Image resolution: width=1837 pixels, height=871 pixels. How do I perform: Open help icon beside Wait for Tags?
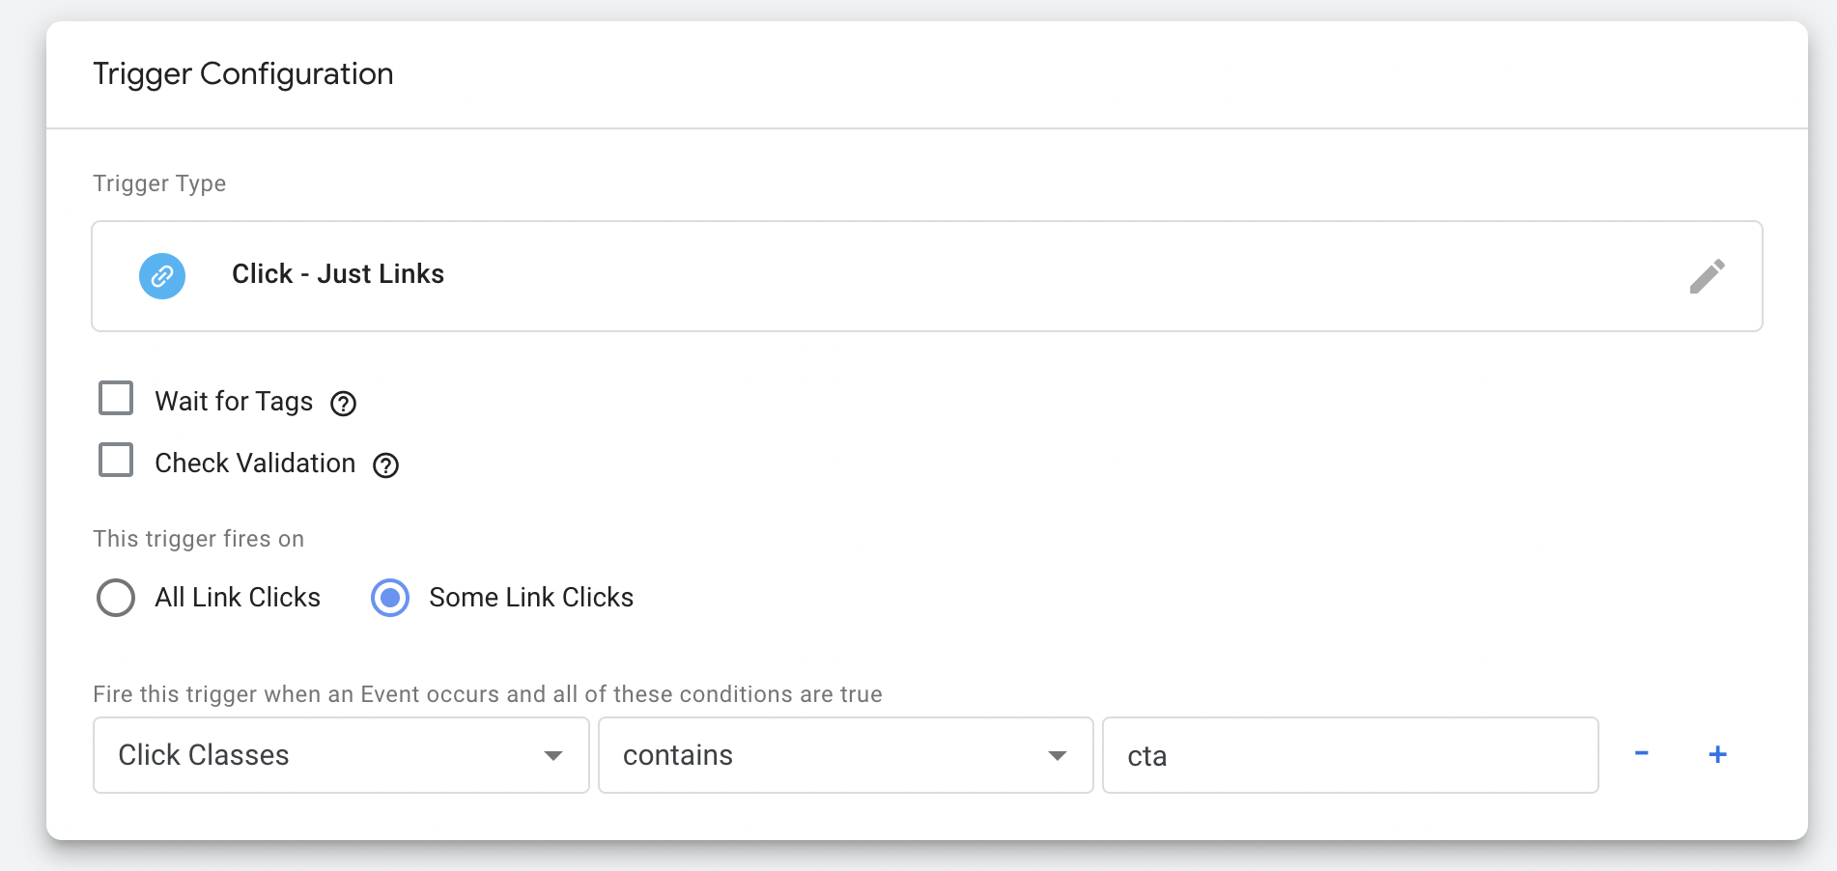click(x=343, y=404)
